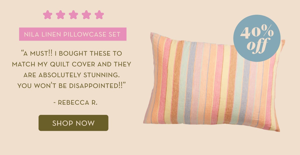
Task: Click the "A MUST!! I bought these to" line
Action: [x=72, y=53]
